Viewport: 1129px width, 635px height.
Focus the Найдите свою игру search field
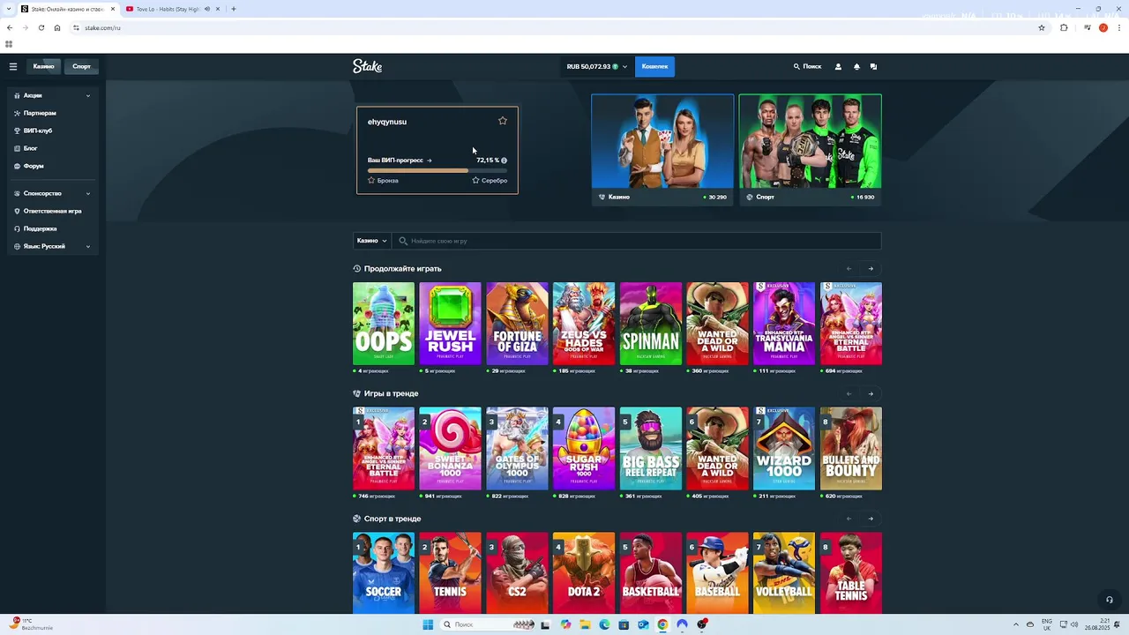pos(636,241)
